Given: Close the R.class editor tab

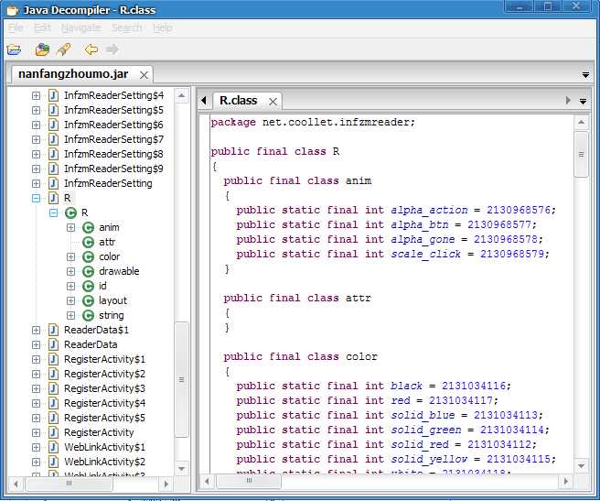Looking at the screenshot, I should point(273,102).
